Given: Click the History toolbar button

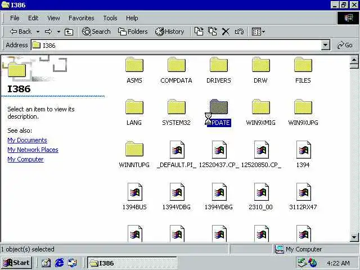Looking at the screenshot, I should 169,31.
